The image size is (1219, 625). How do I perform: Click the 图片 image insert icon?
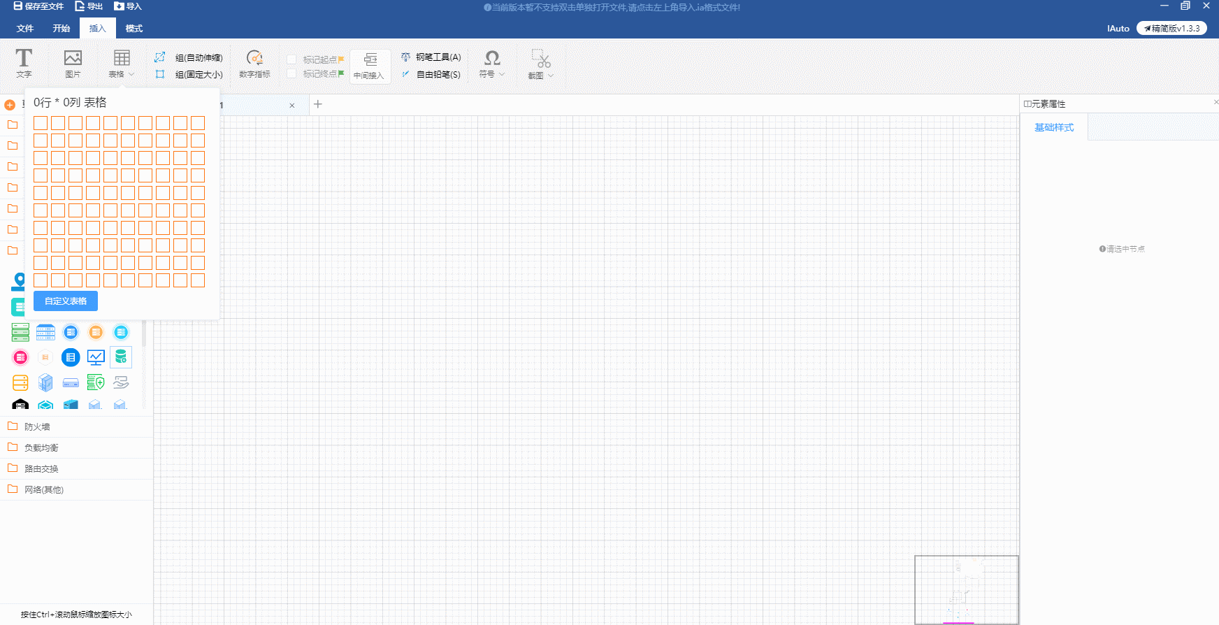[73, 63]
